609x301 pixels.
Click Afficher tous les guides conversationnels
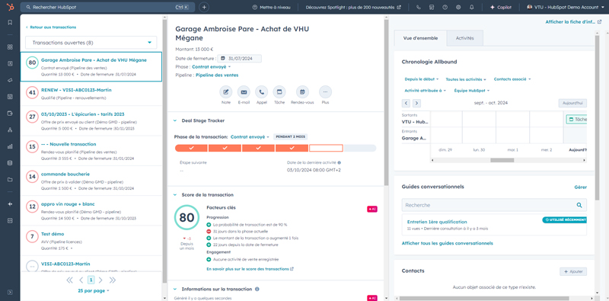point(448,243)
